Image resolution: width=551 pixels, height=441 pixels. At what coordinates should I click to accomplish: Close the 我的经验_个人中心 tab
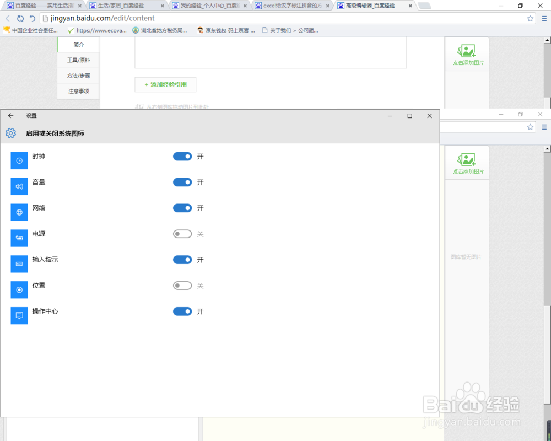(x=245, y=6)
